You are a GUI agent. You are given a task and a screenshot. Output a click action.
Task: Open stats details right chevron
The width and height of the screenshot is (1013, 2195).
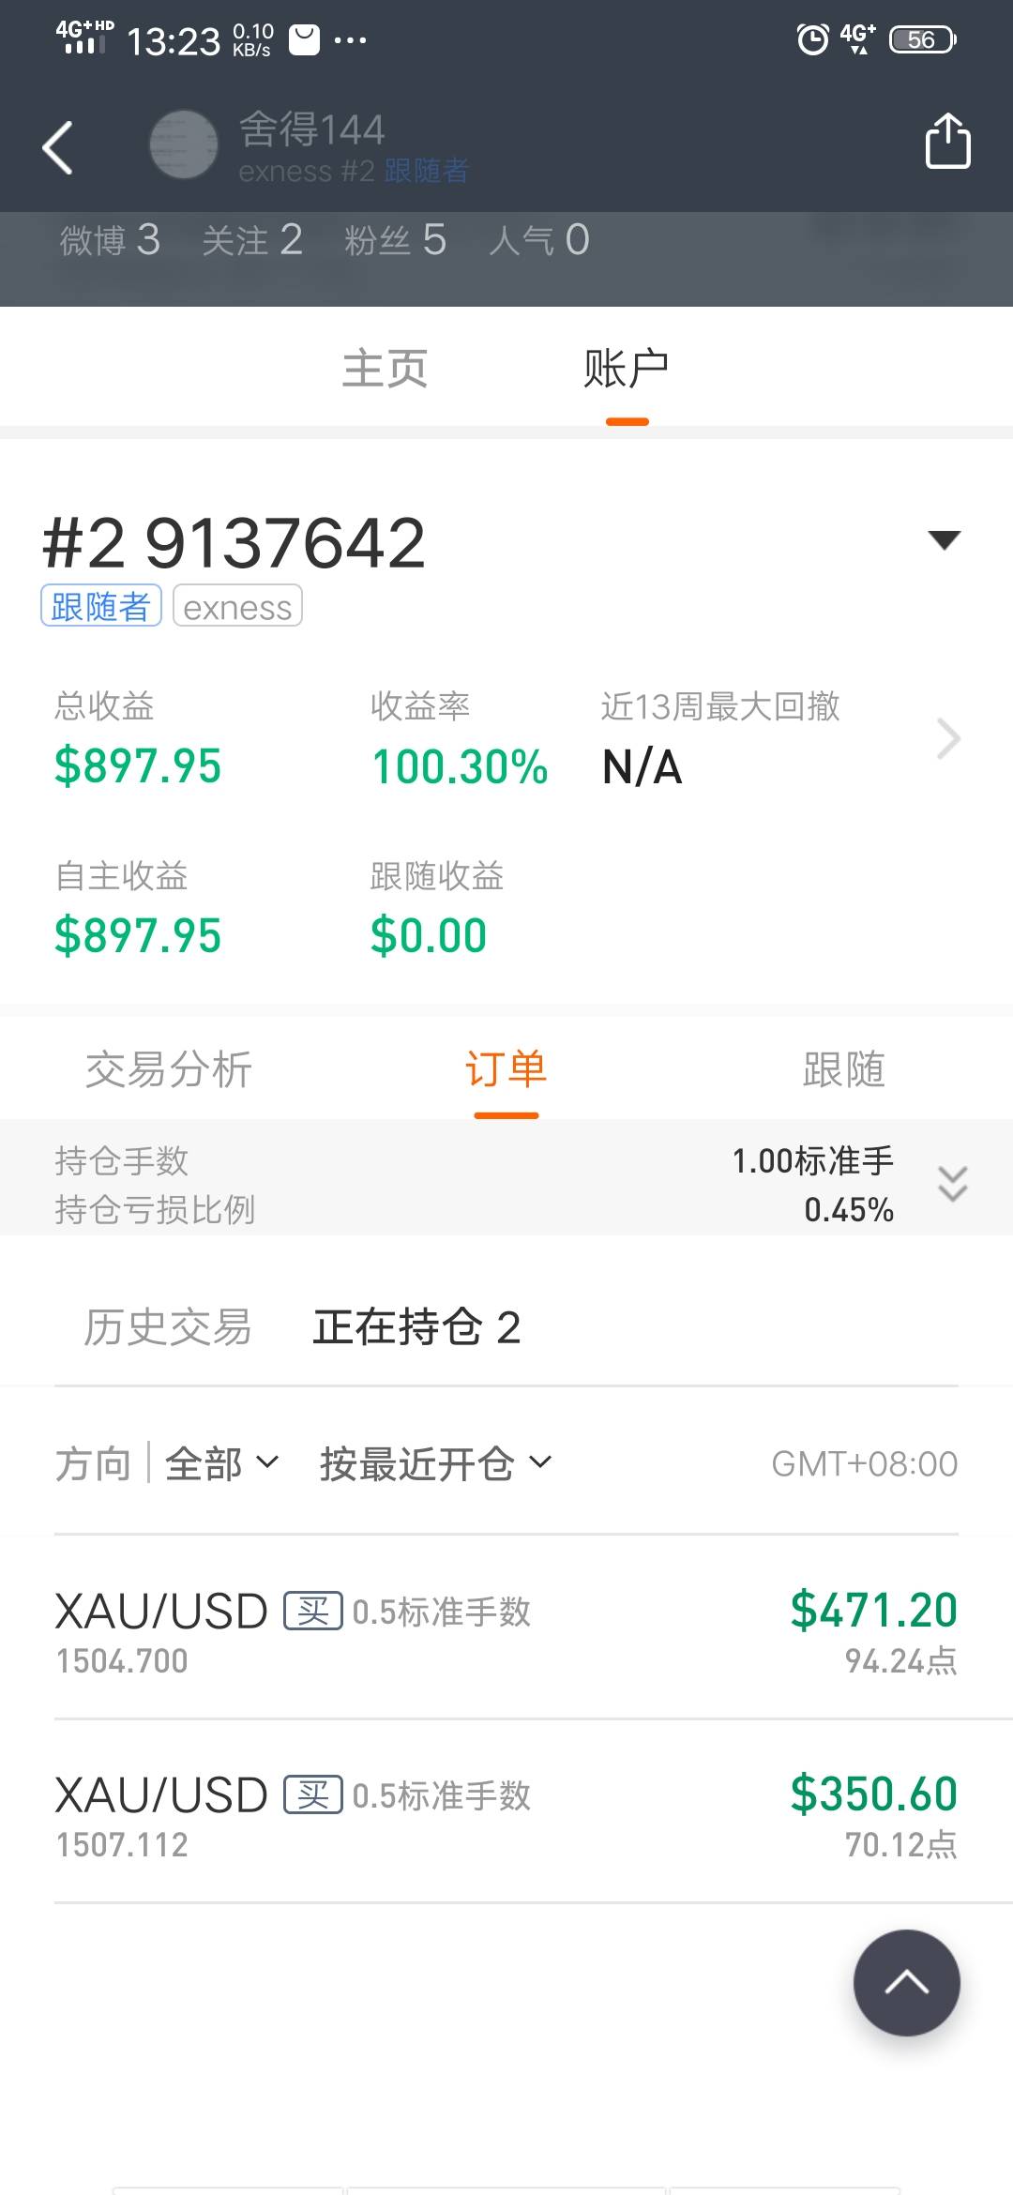948,739
